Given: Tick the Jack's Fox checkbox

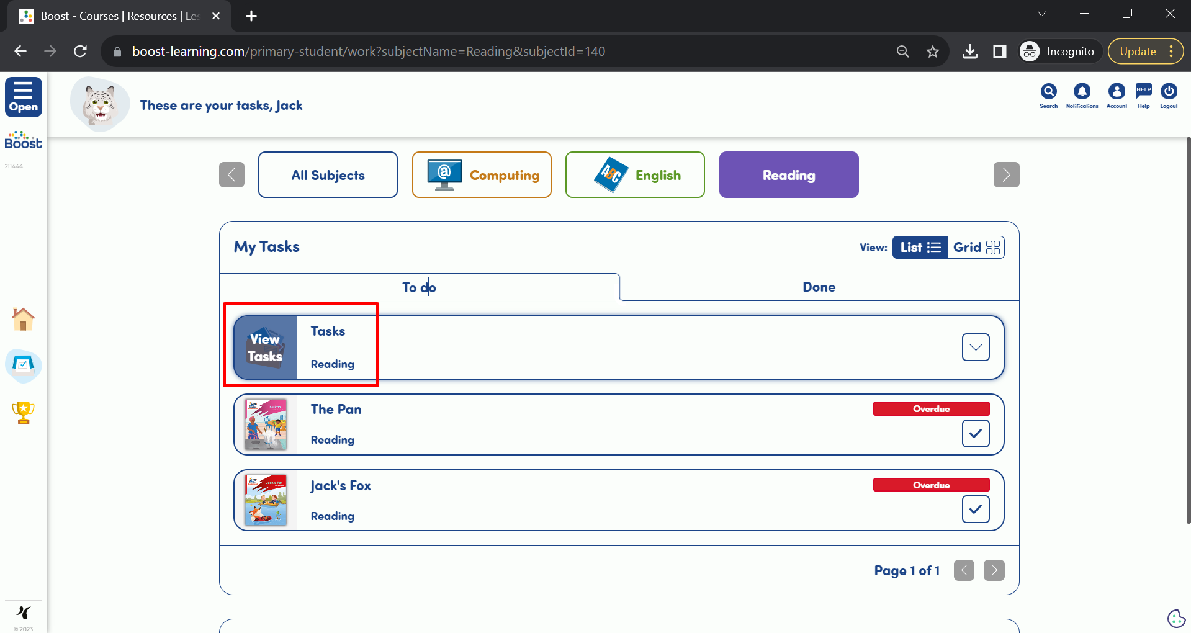Looking at the screenshot, I should point(975,510).
